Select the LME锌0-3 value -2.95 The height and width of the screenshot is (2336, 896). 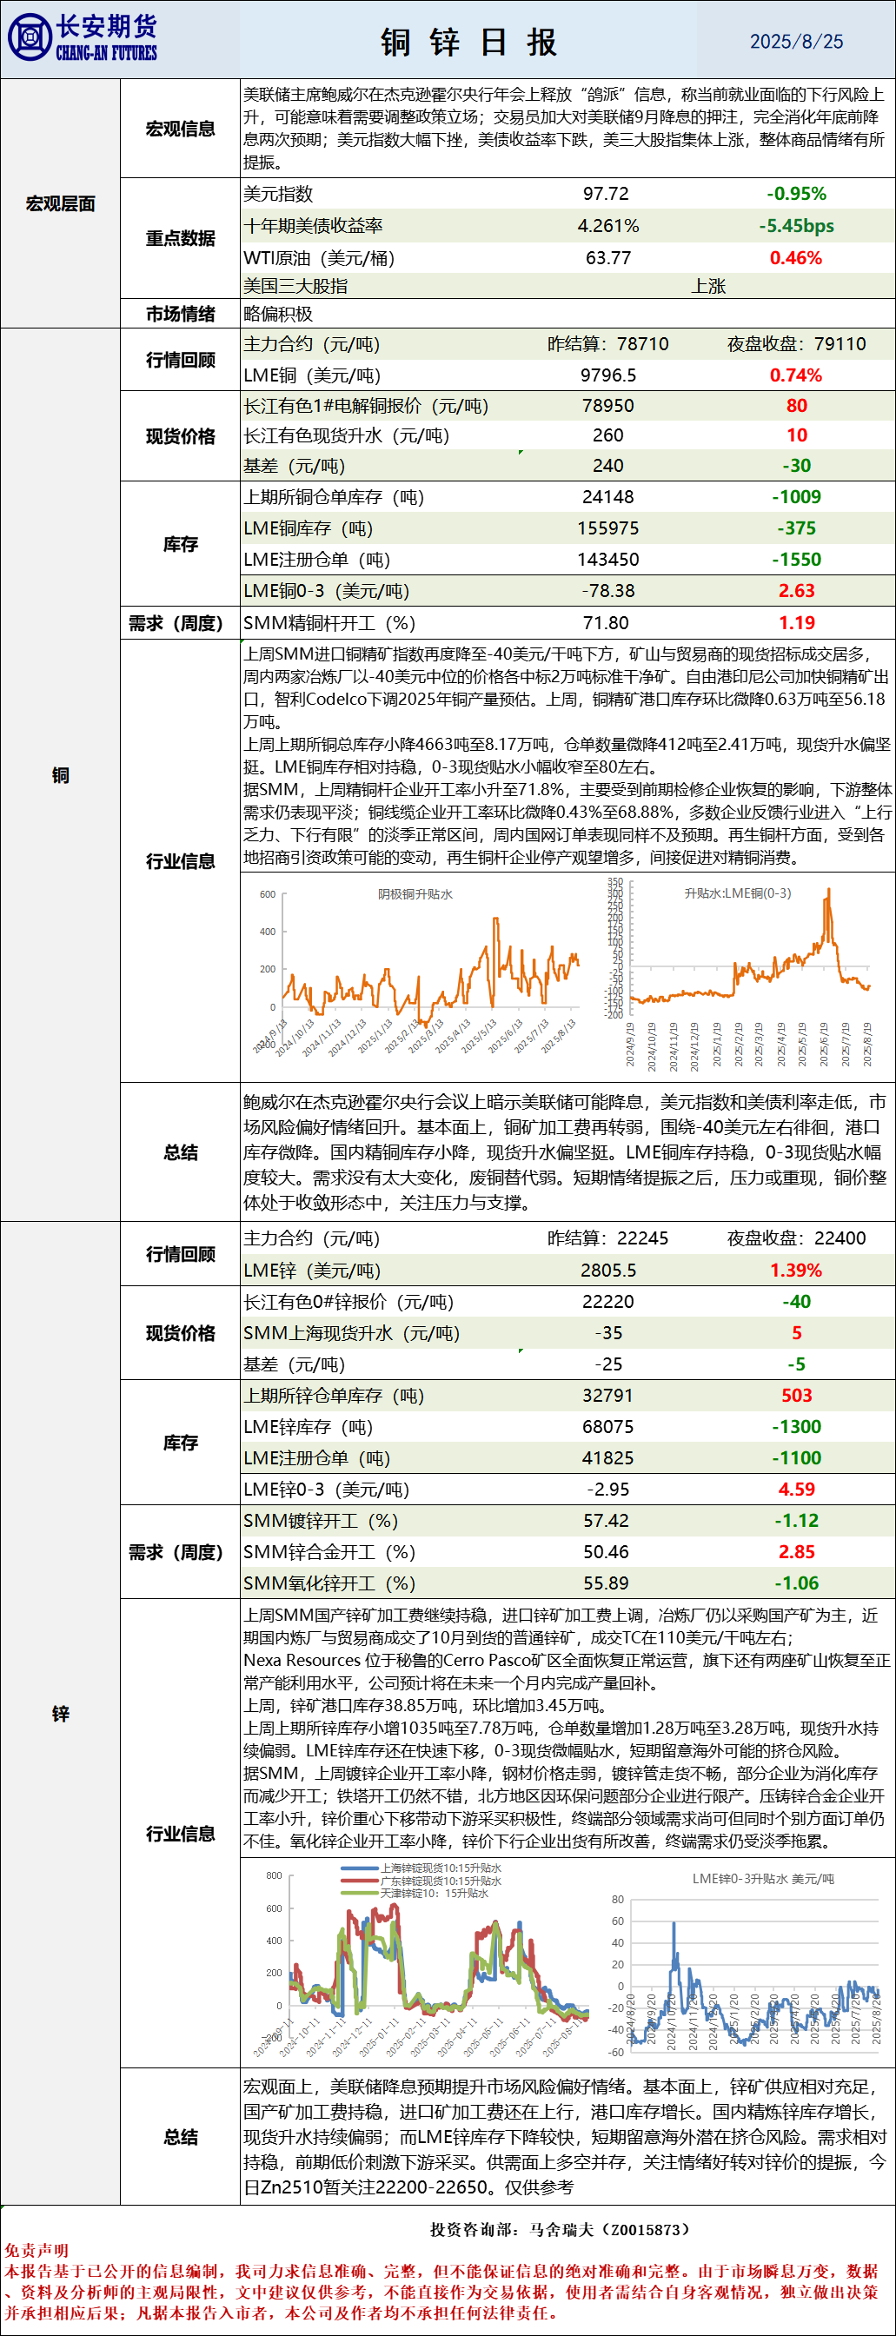tap(607, 1489)
